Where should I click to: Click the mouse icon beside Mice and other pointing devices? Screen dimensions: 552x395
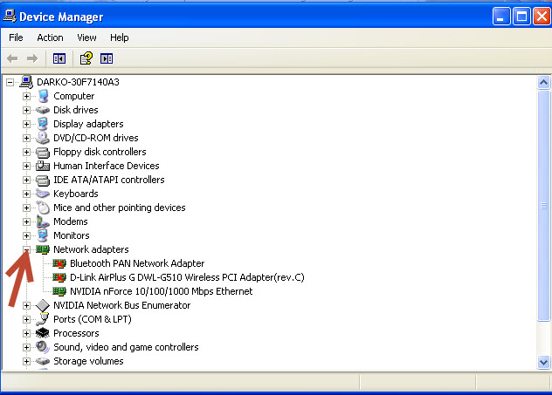43,208
